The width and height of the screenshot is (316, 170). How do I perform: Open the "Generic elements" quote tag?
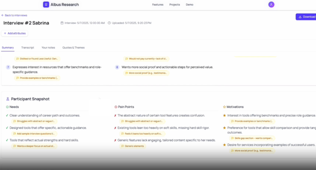132,146
